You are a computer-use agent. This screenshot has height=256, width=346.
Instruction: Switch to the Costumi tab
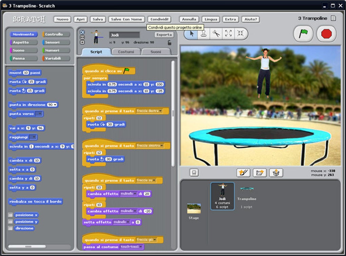[x=126, y=52]
